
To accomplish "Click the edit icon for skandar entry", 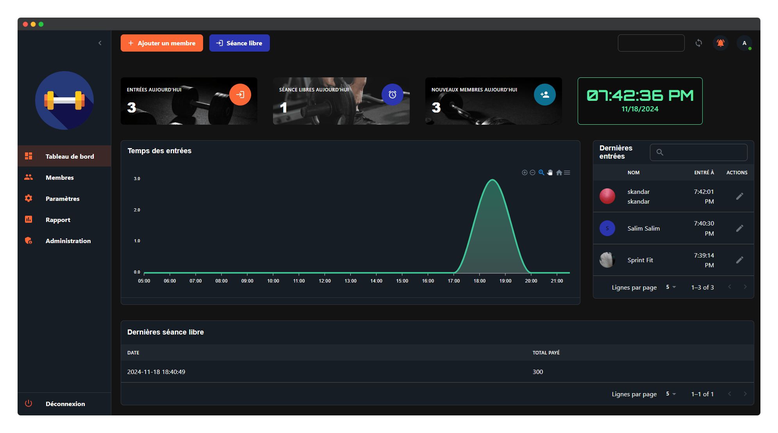I will point(740,196).
